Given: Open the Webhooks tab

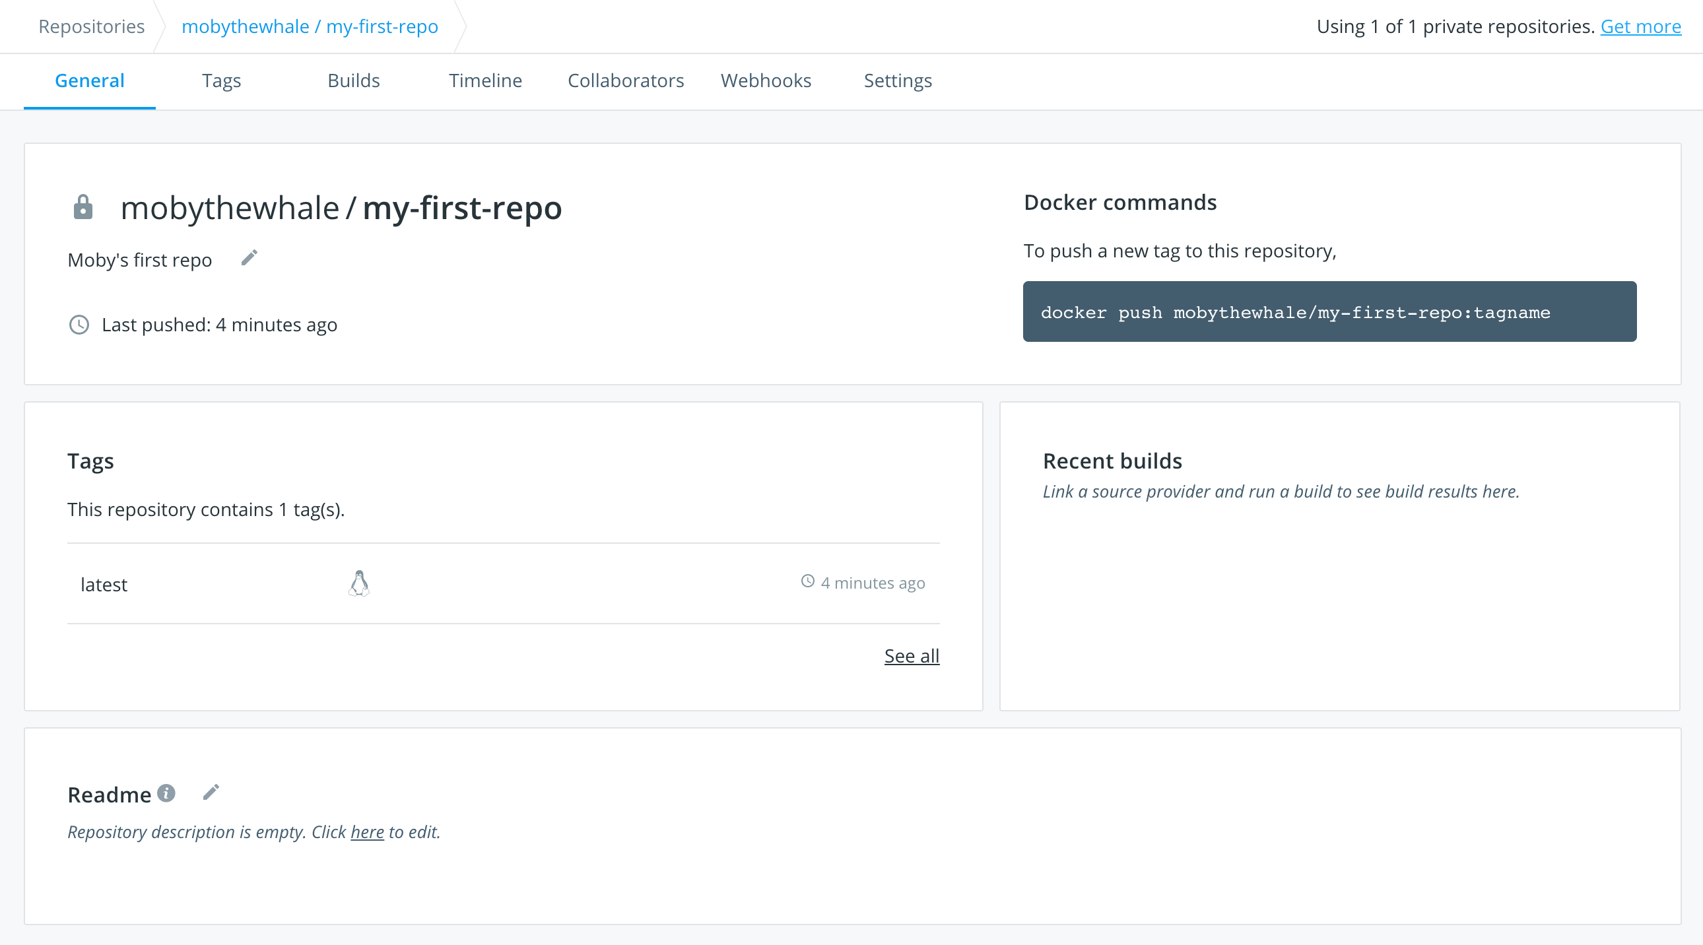Looking at the screenshot, I should point(766,81).
